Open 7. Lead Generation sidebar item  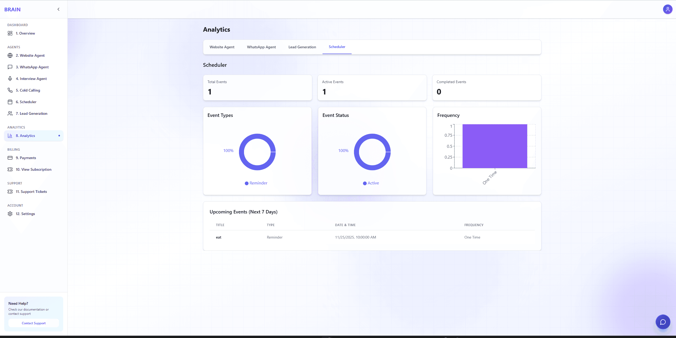34,113
